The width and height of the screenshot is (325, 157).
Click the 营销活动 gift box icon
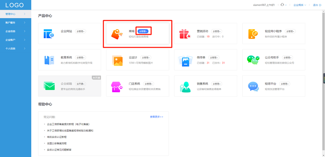coord(185,34)
